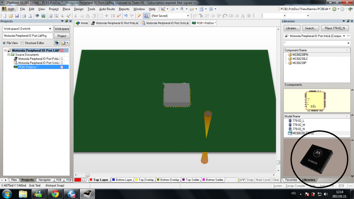This screenshot has height=199, width=354.
Task: Open the Auto Route menu
Action: [x=107, y=9]
